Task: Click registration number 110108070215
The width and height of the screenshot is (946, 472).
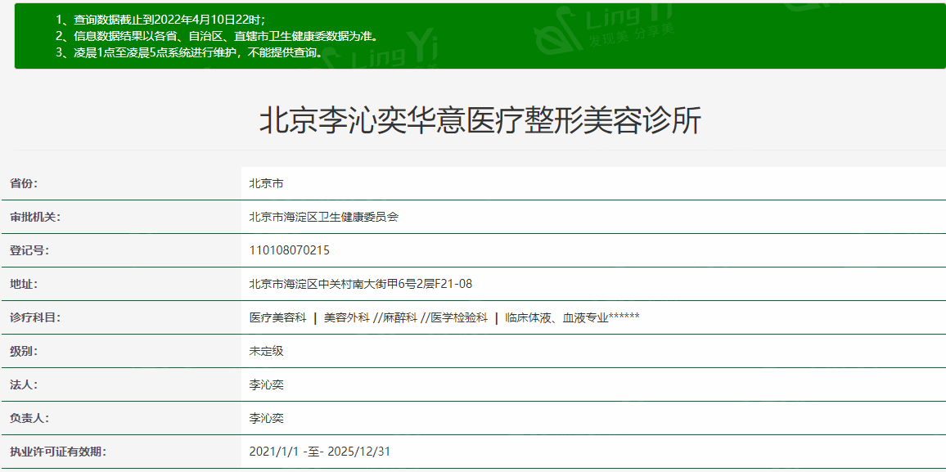Action: 289,250
